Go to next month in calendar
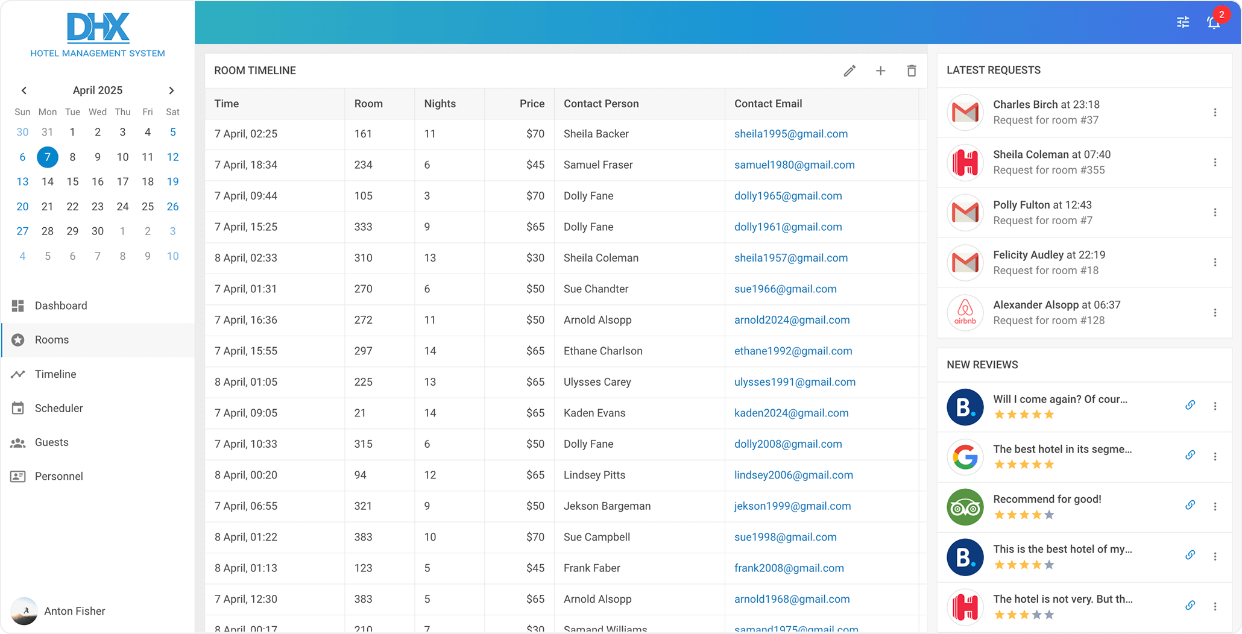 pyautogui.click(x=171, y=90)
